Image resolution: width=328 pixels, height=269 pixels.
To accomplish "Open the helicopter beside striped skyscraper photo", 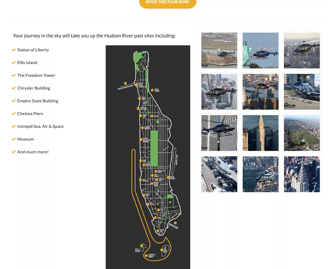I will click(219, 133).
